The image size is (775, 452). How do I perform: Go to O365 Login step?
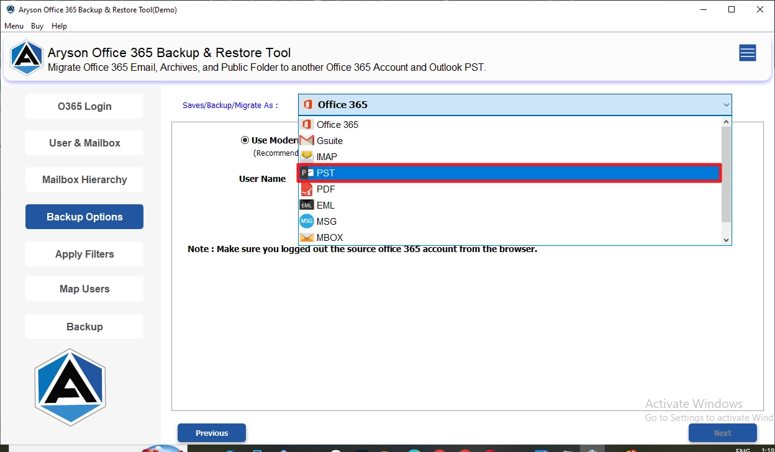click(x=84, y=106)
